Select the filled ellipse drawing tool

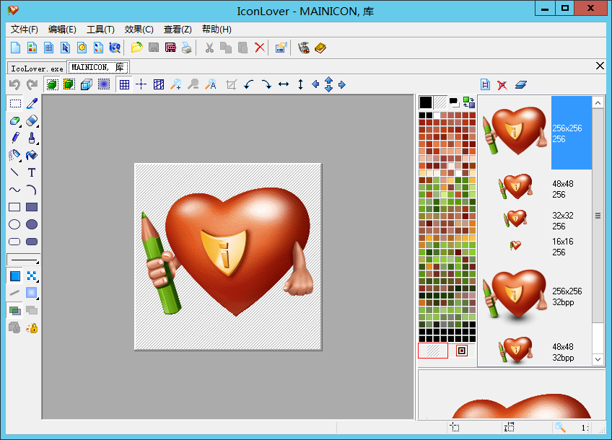click(x=32, y=224)
